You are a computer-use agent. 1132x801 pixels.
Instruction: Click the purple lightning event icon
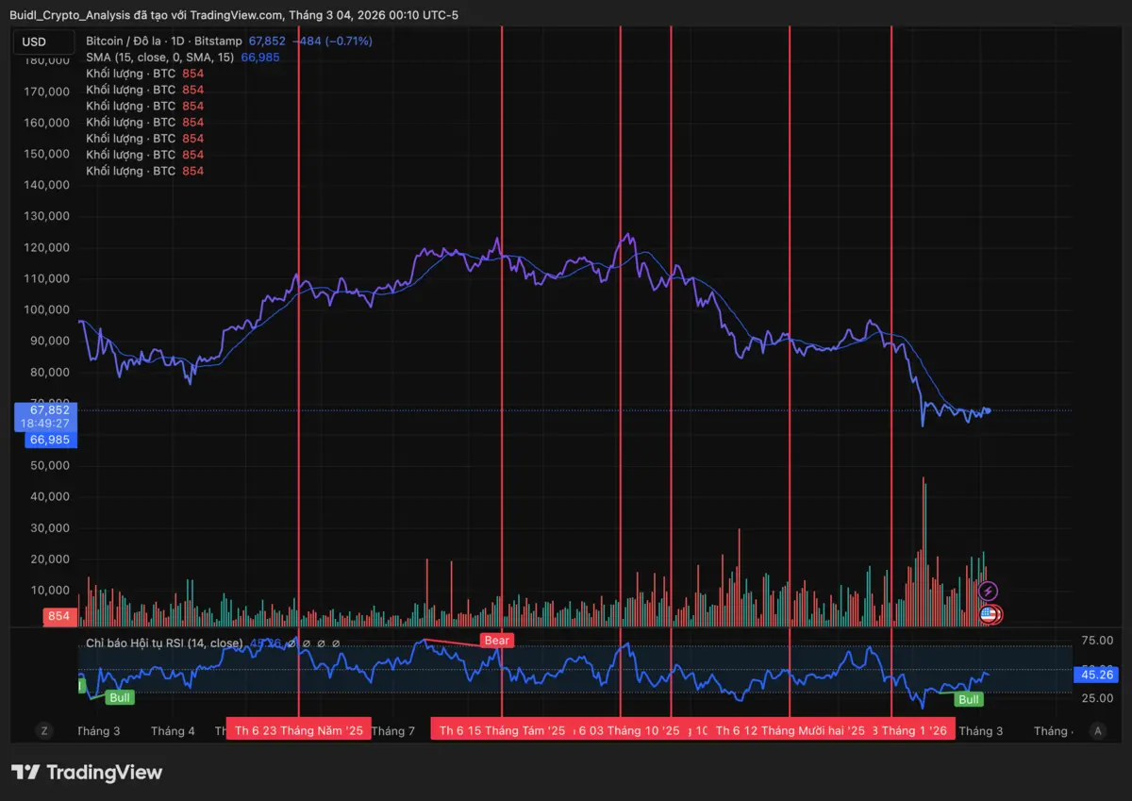click(x=988, y=592)
